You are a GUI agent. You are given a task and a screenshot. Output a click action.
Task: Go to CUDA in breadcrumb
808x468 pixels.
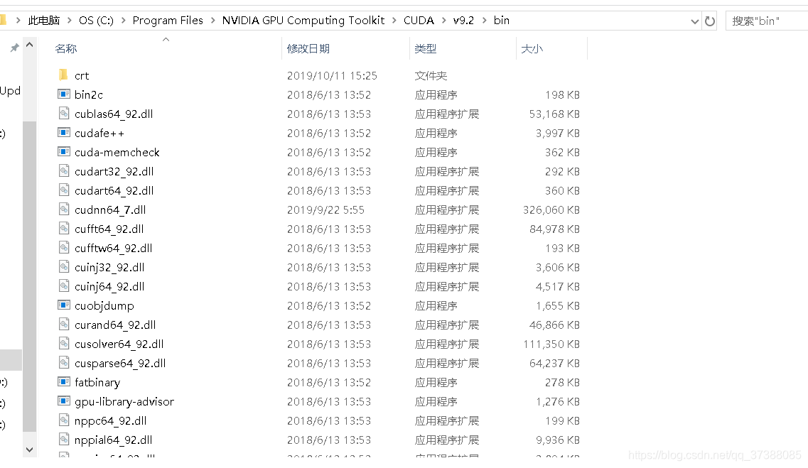click(x=419, y=21)
